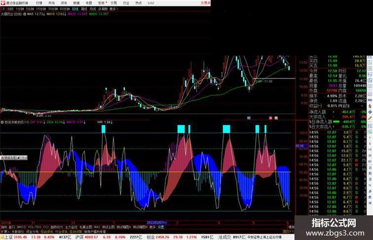The height and width of the screenshot is (240, 373).
Task: Click the 2022/02/07 date marker on timeline
Action: click(157, 223)
